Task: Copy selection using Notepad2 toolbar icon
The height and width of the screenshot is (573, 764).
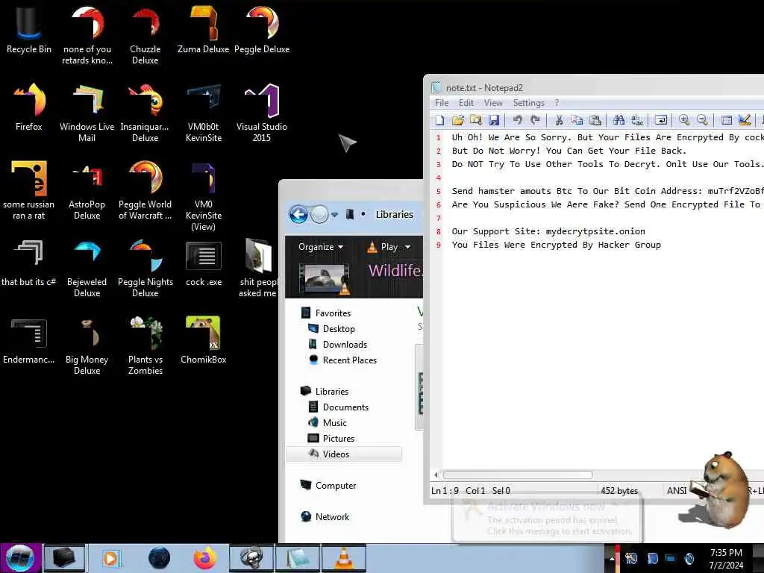Action: tap(577, 120)
